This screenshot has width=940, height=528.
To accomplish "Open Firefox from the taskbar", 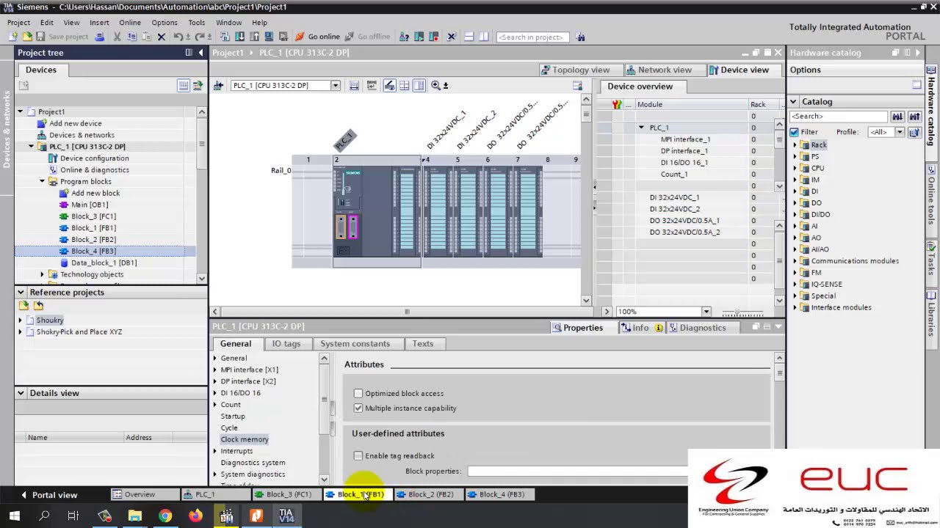I will pos(195,516).
